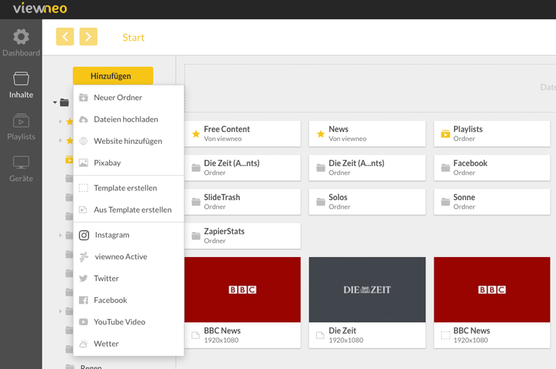The image size is (556, 369).
Task: Click the star icon on Free Content
Action: 196,134
